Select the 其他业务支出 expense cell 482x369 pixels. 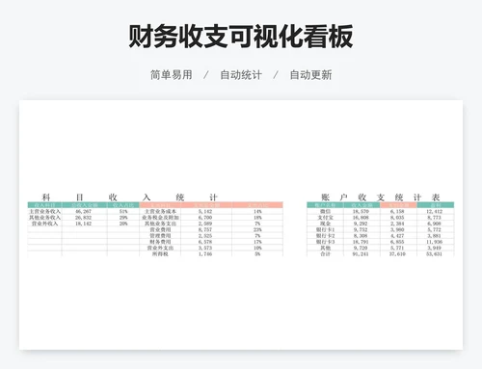point(160,224)
